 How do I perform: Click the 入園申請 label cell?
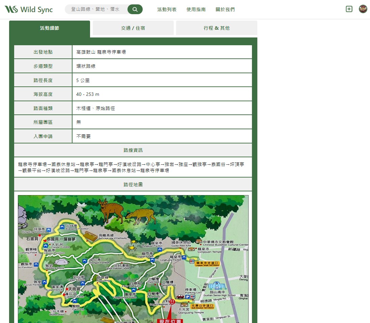(43, 136)
